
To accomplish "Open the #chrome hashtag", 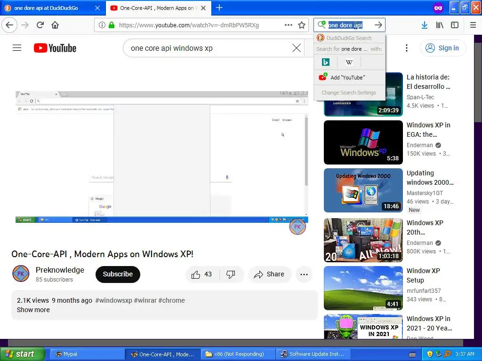I will click(x=171, y=300).
